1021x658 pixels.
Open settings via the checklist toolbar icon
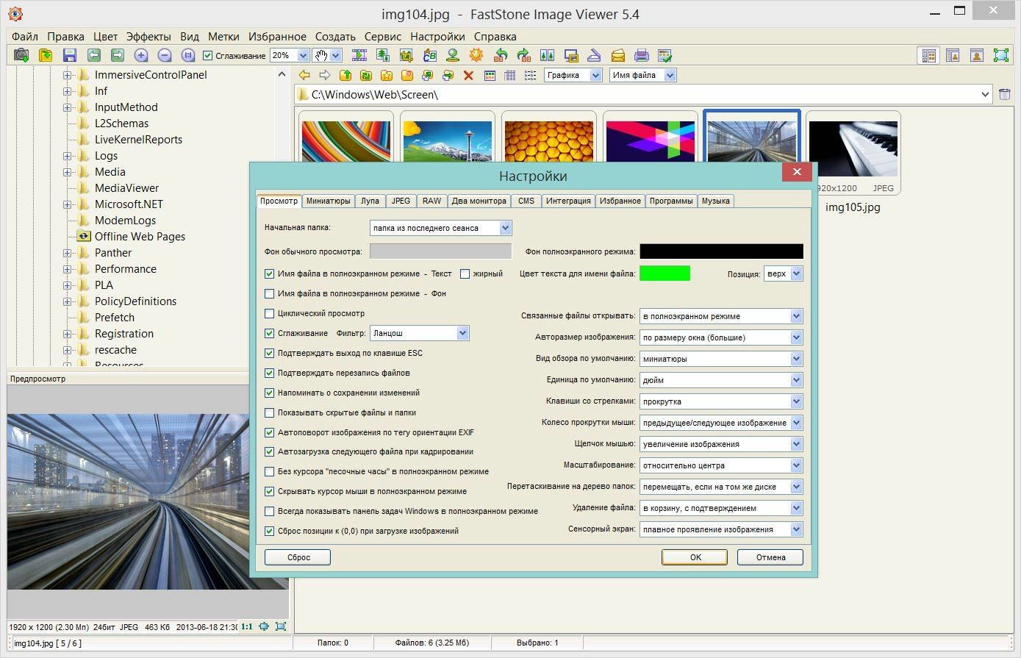pyautogui.click(x=664, y=55)
